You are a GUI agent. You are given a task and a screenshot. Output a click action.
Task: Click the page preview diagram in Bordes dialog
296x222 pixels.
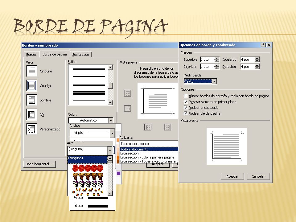coord(158,101)
